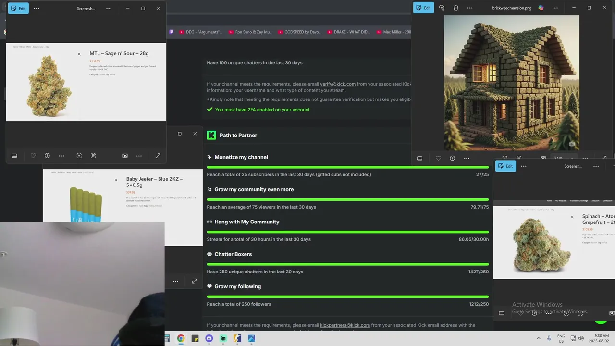Image resolution: width=615 pixels, height=346 pixels.
Task: Click Edit in the MTL Sage n' Sour photo window
Action: [x=18, y=8]
